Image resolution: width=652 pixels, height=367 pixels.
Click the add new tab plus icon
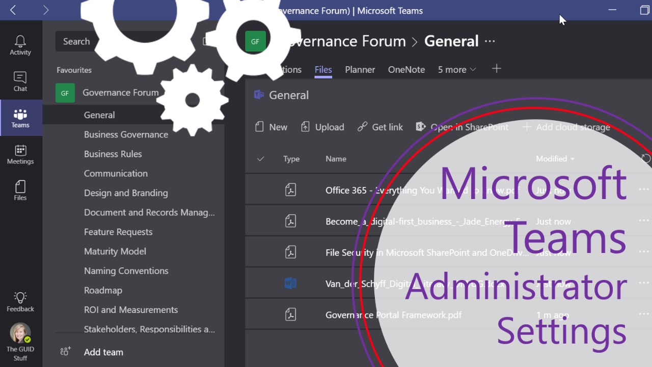(x=497, y=69)
